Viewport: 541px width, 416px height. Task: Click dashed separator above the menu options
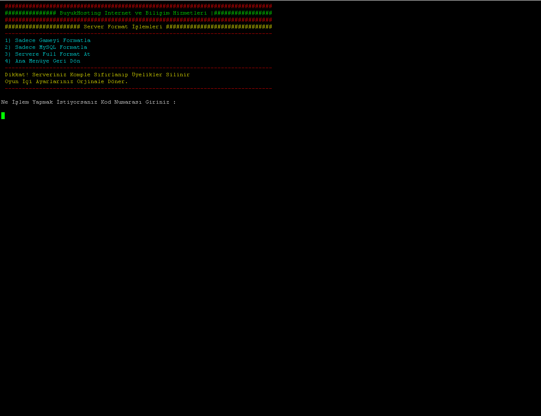coord(138,33)
